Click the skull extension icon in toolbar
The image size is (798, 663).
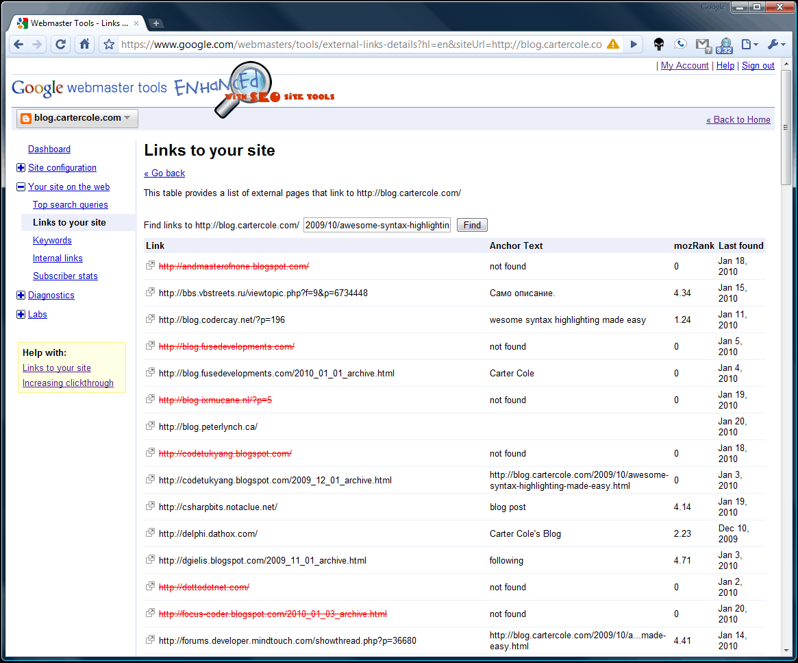pyautogui.click(x=658, y=45)
